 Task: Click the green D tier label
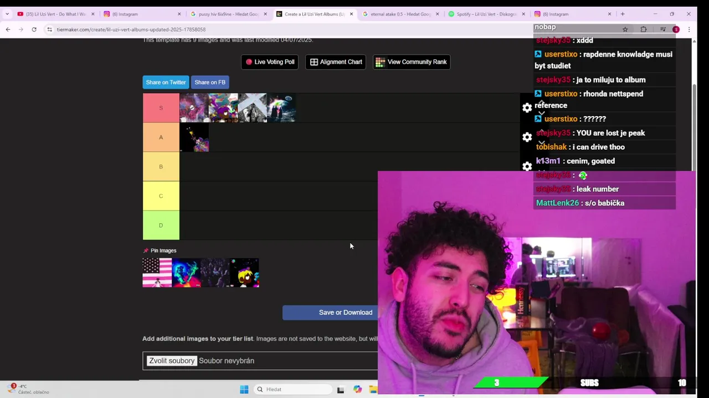pyautogui.click(x=161, y=225)
